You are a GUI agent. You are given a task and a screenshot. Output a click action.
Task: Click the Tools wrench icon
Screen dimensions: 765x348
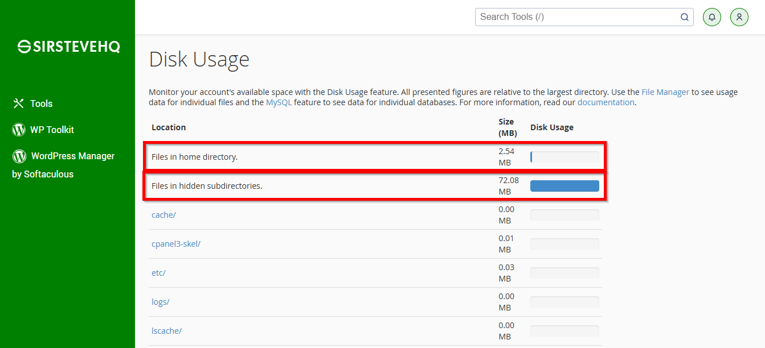click(x=18, y=103)
